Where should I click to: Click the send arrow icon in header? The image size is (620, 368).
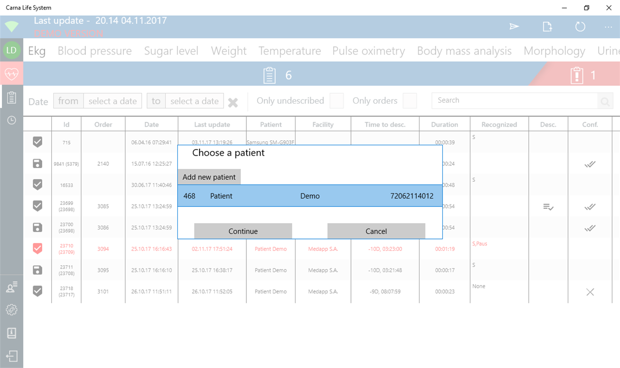click(x=514, y=27)
